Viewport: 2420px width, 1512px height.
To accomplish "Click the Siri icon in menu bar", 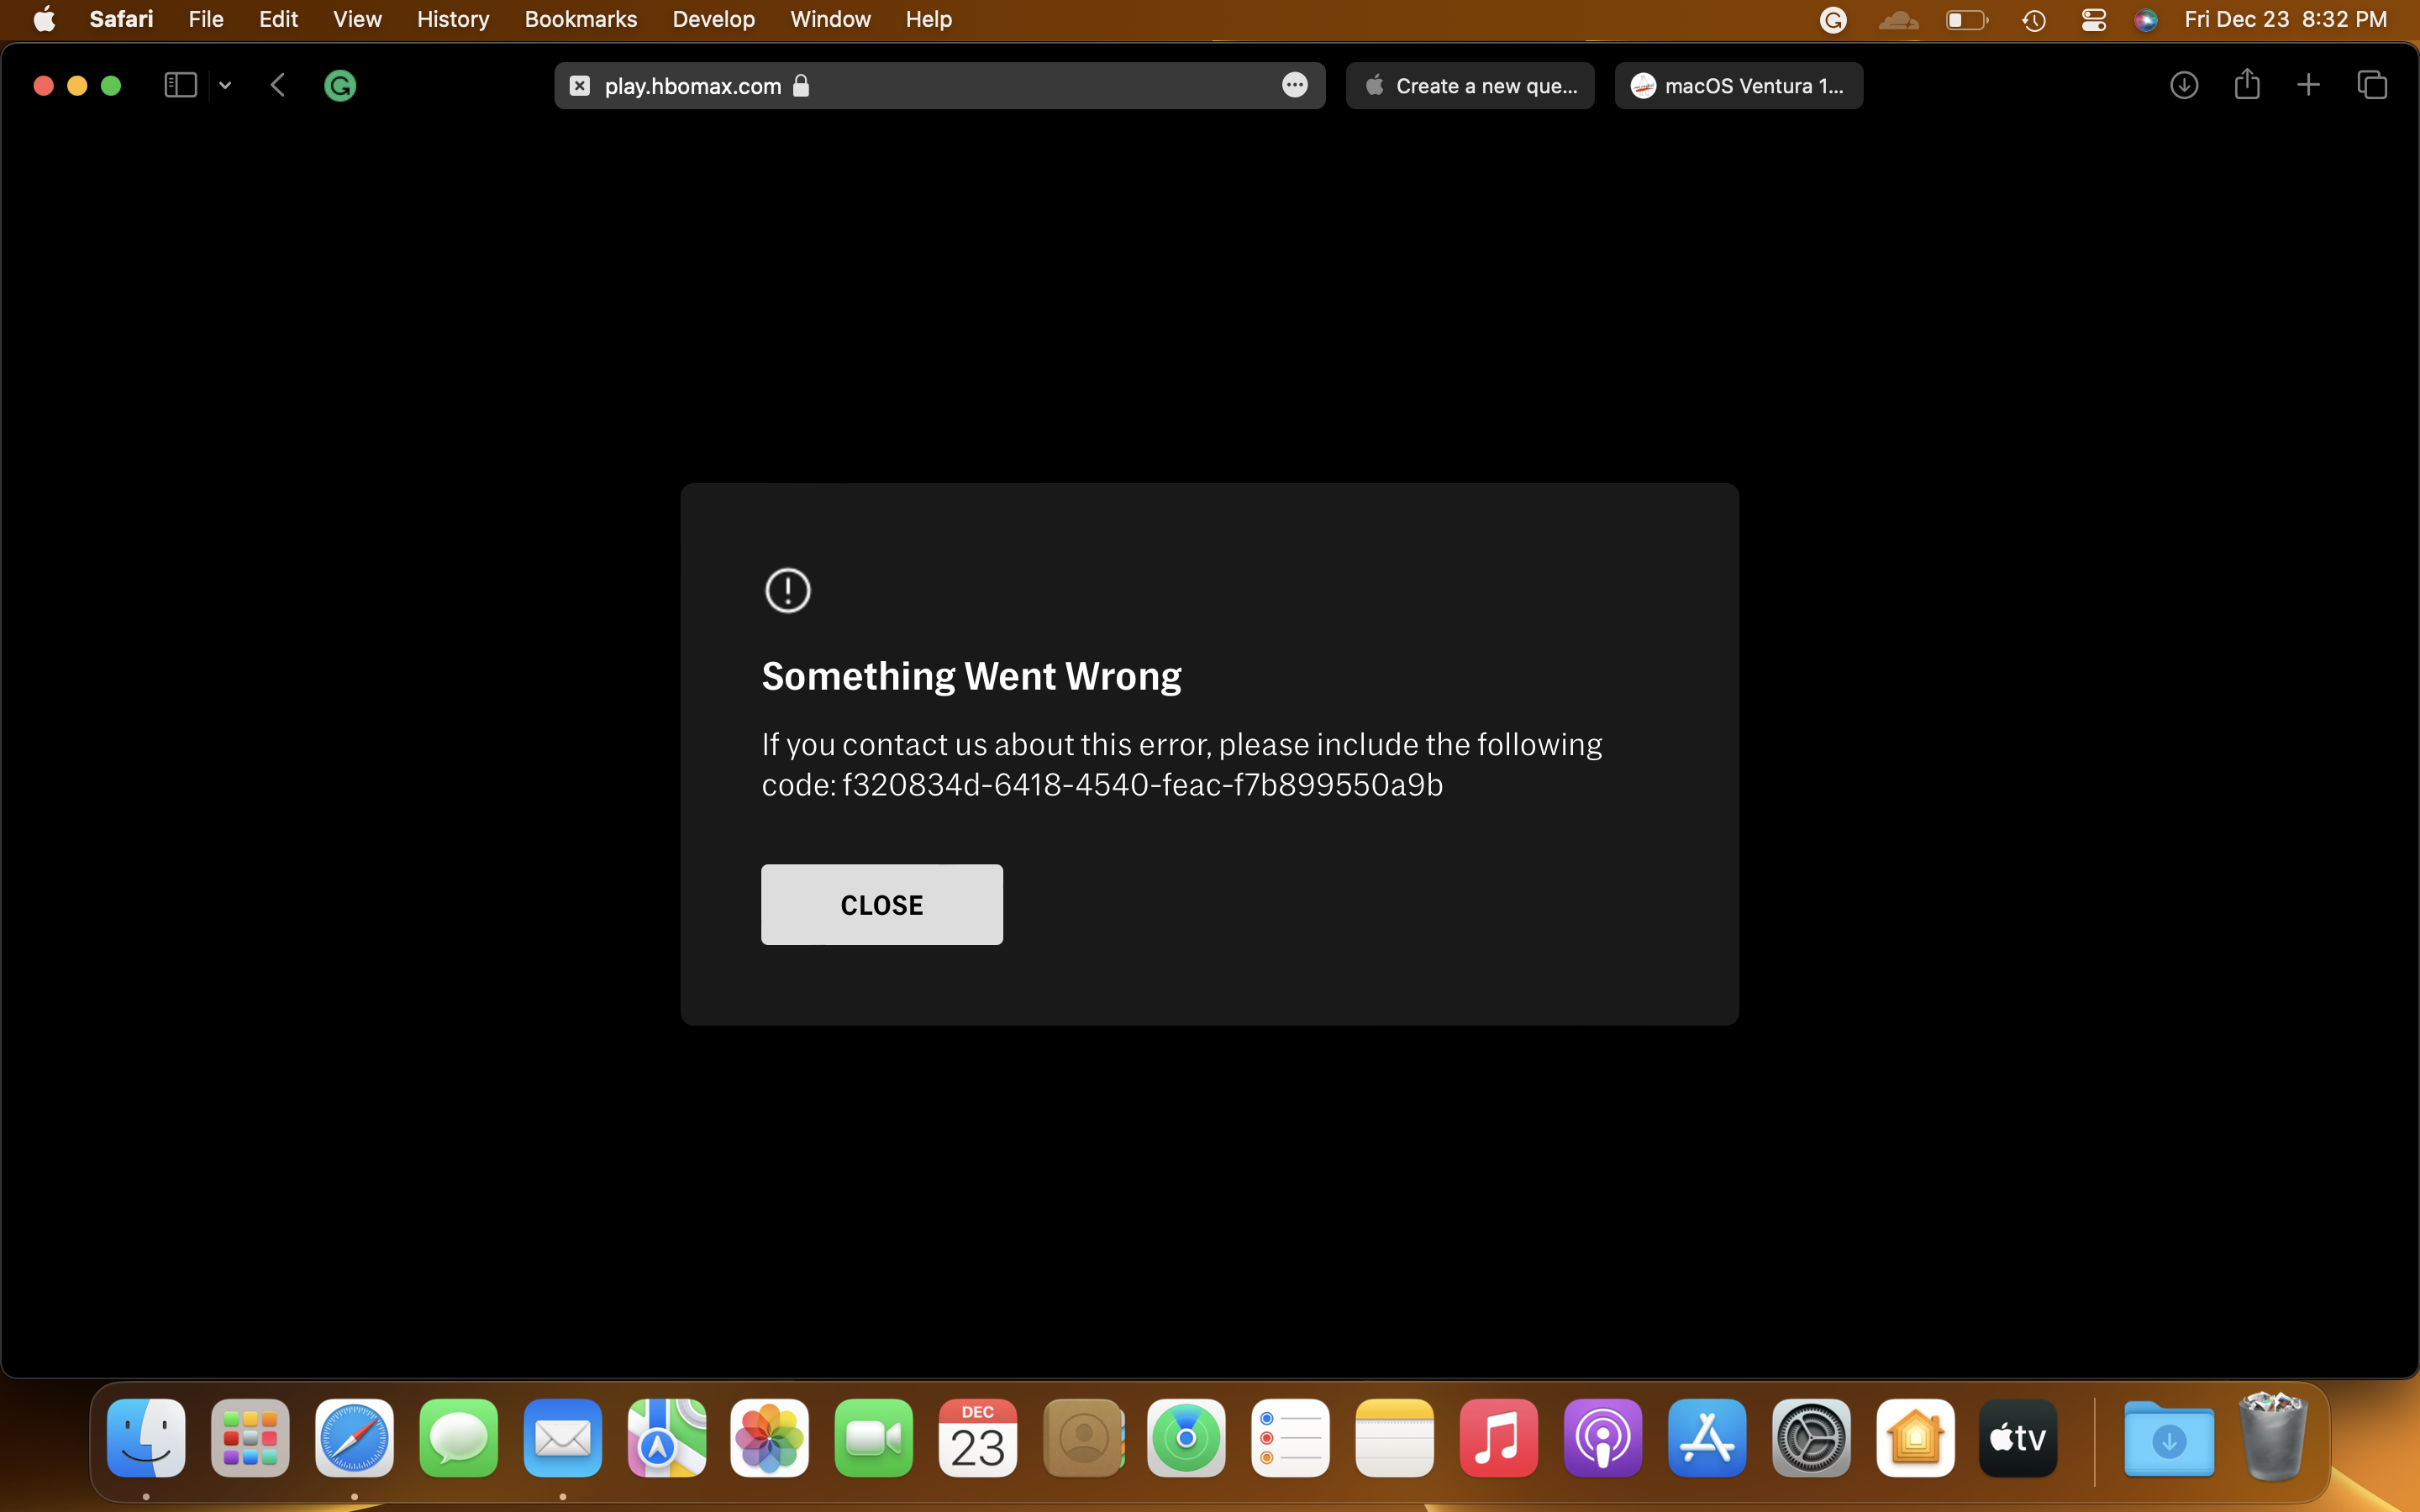I will 2145,20.
